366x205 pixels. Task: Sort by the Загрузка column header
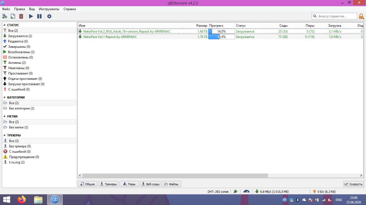[329, 26]
